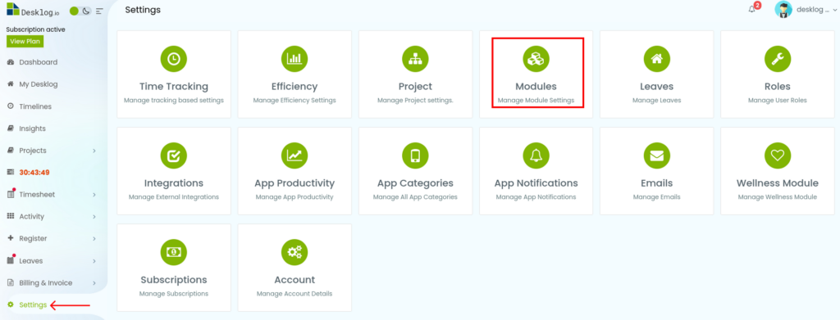This screenshot has height=320, width=840.
Task: Open Timelines in sidebar
Action: click(35, 106)
